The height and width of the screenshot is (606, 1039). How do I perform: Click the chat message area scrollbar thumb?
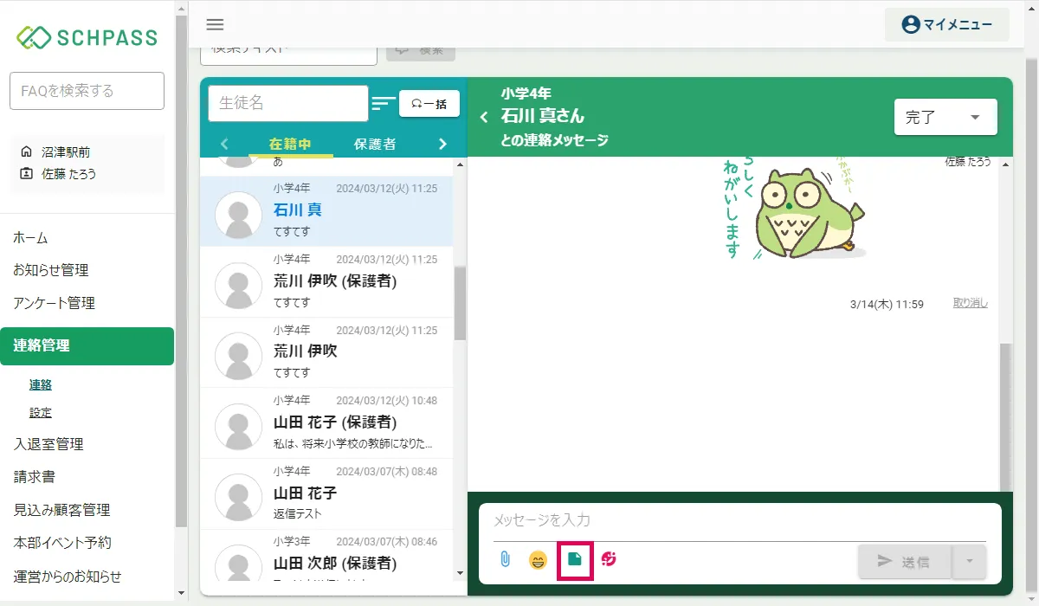(x=1005, y=416)
